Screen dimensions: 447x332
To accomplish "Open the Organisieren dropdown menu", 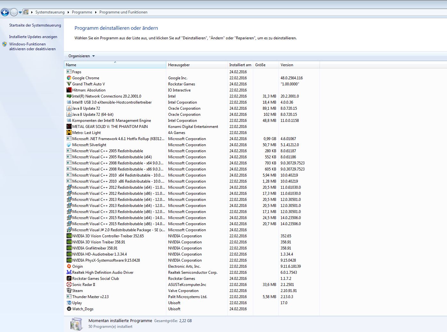I will pos(82,56).
